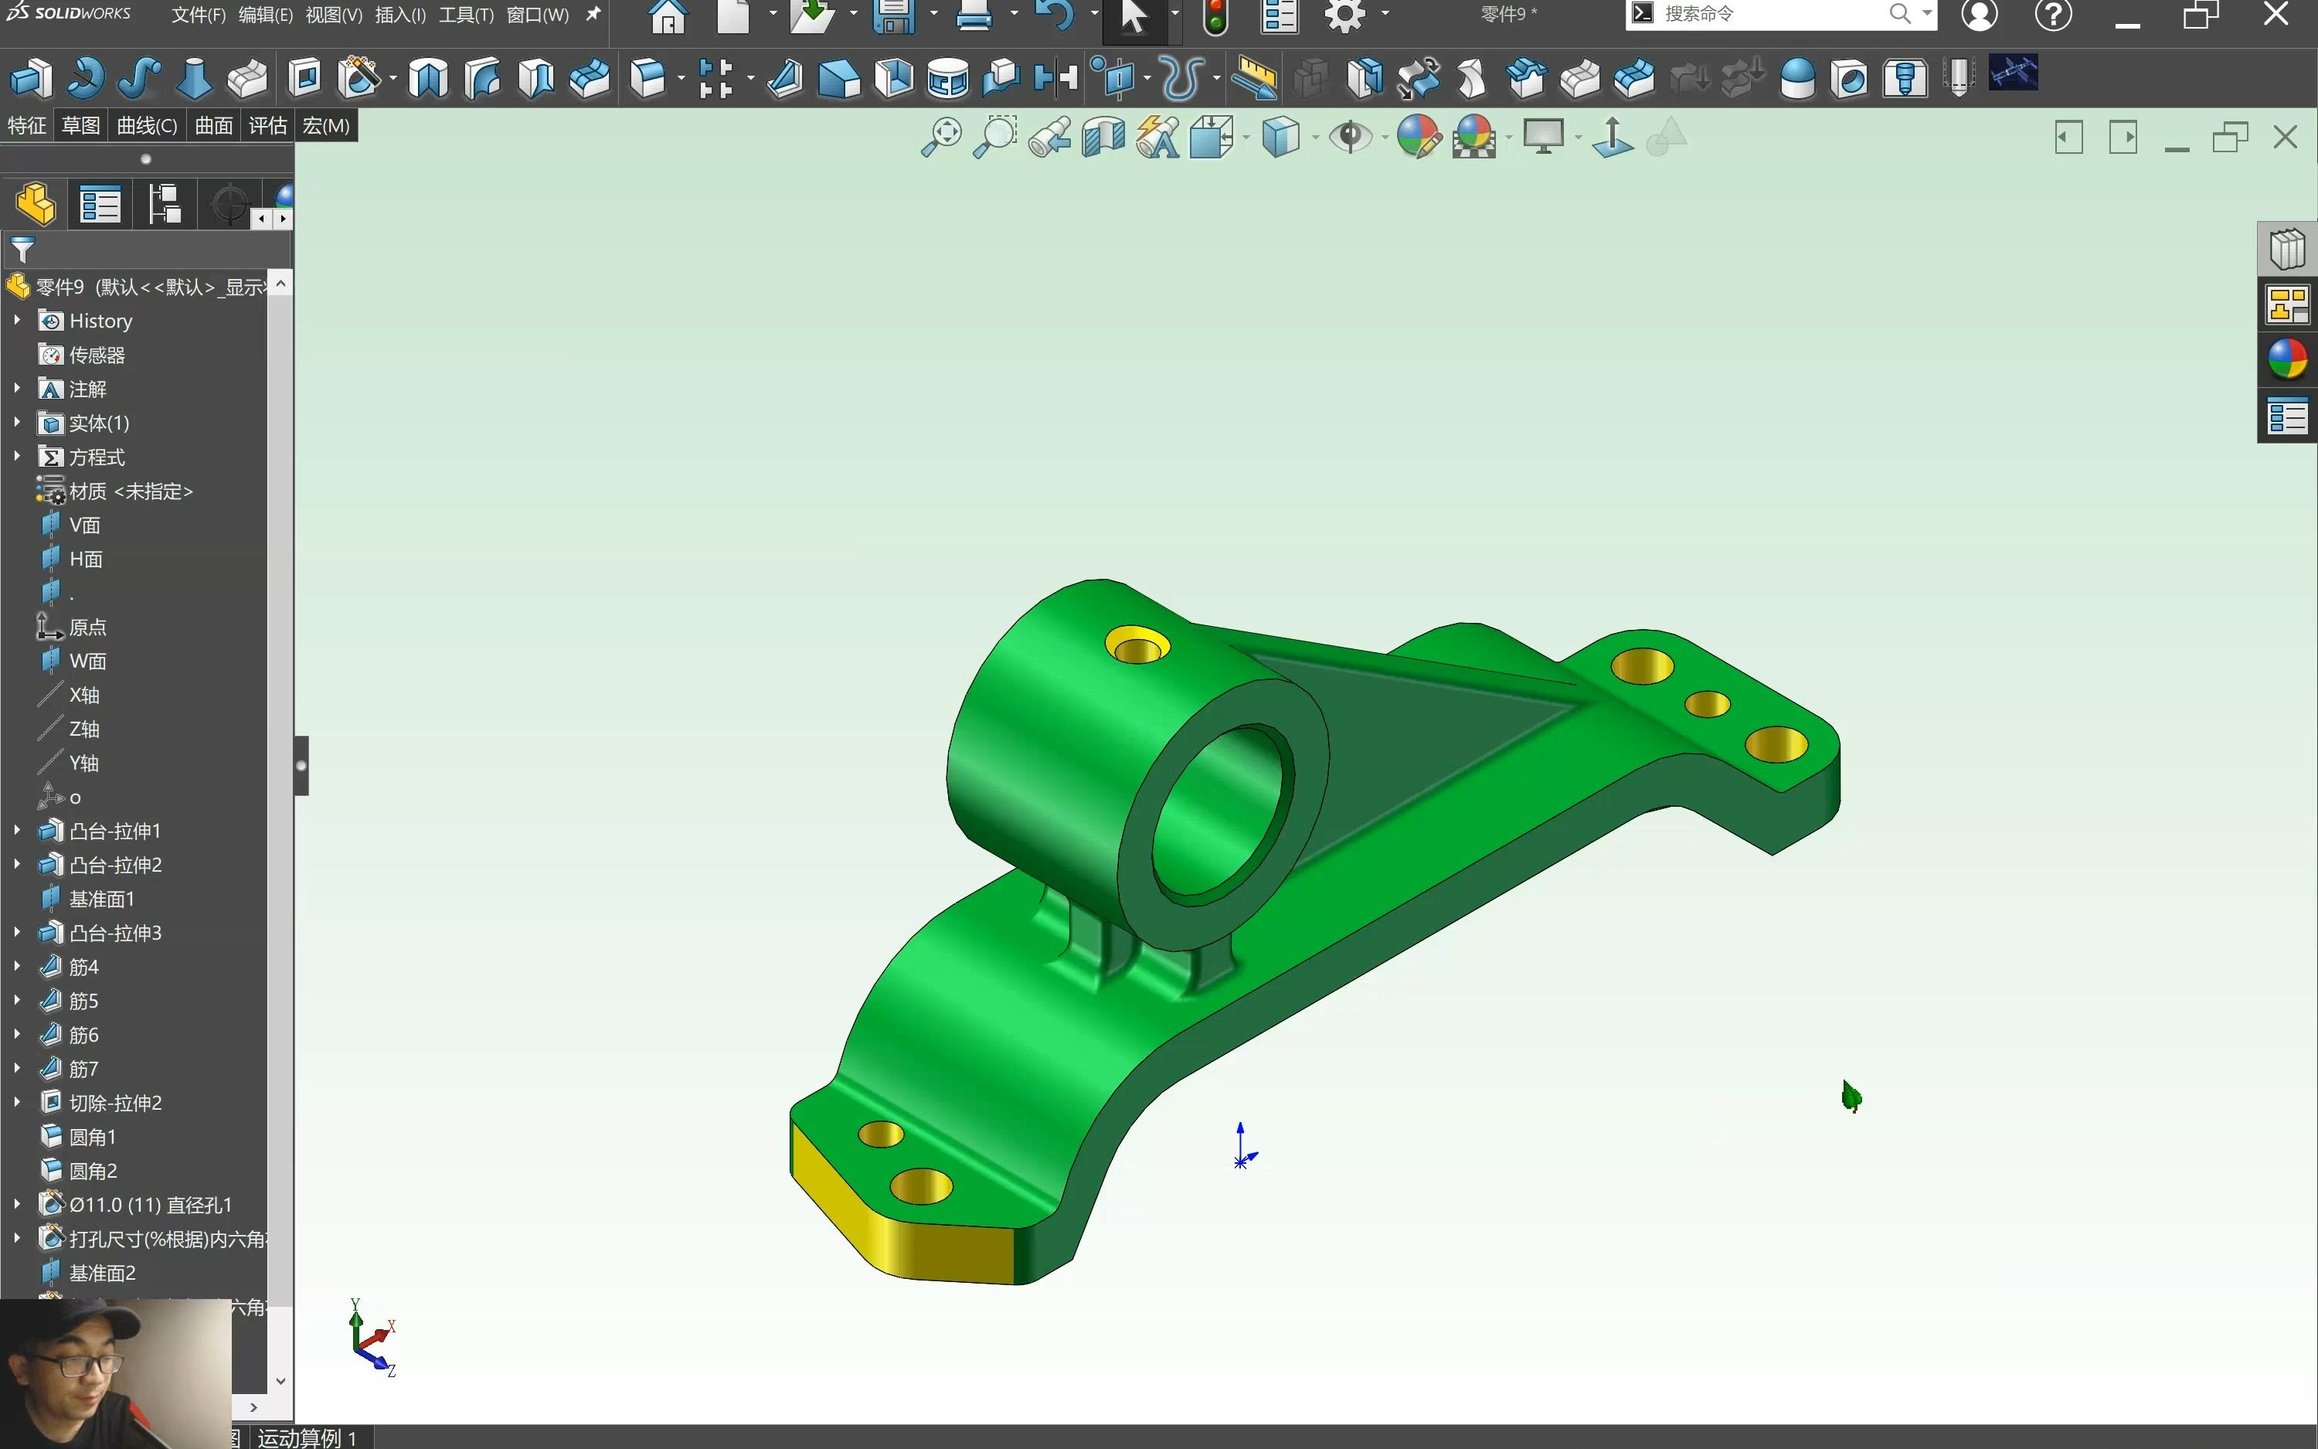Click the panel collapse handle
The height and width of the screenshot is (1449, 2318).
[301, 766]
